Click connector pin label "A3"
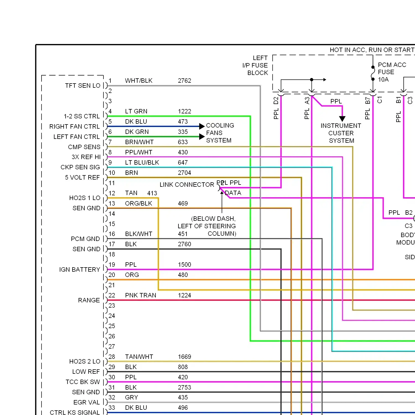 (307, 101)
